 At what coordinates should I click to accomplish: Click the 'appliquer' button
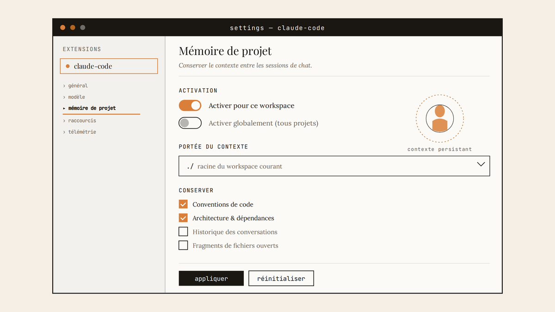pyautogui.click(x=211, y=278)
